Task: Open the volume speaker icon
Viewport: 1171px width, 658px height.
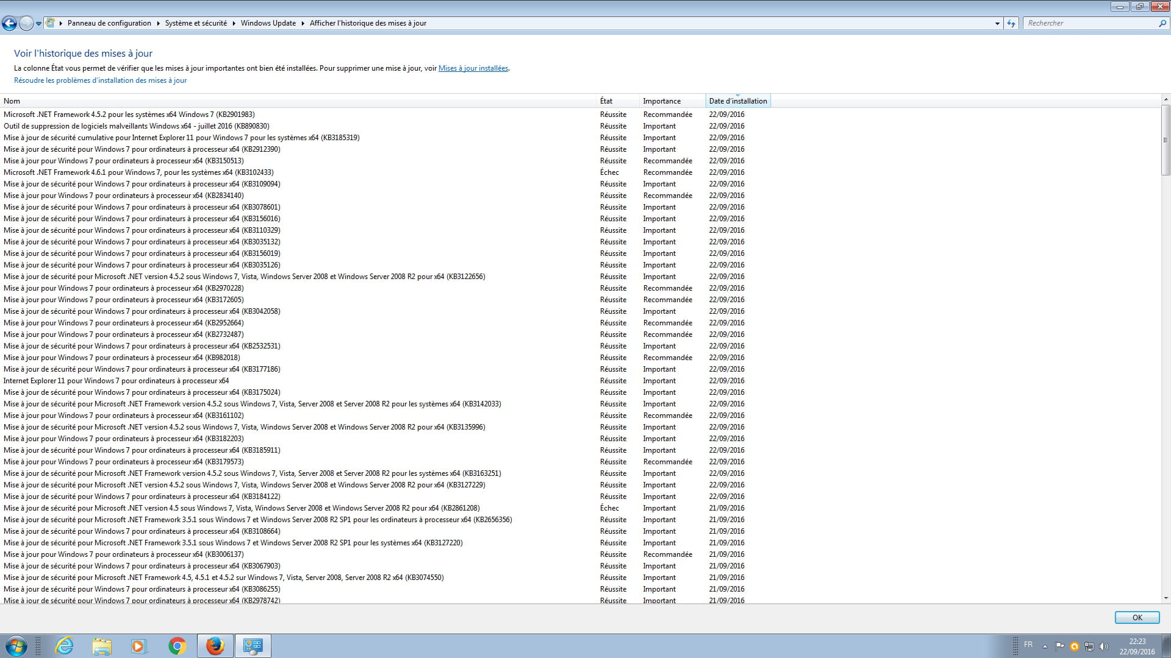Action: 1103,646
